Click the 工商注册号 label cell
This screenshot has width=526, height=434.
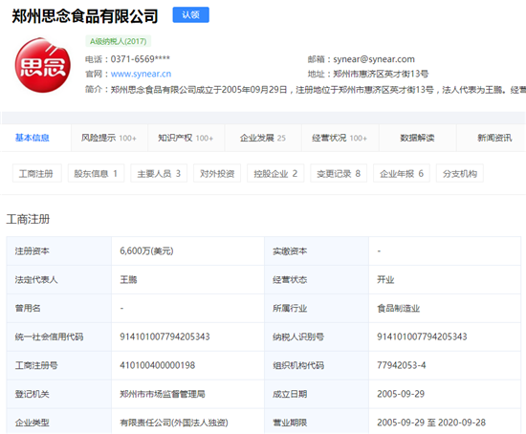(59, 365)
